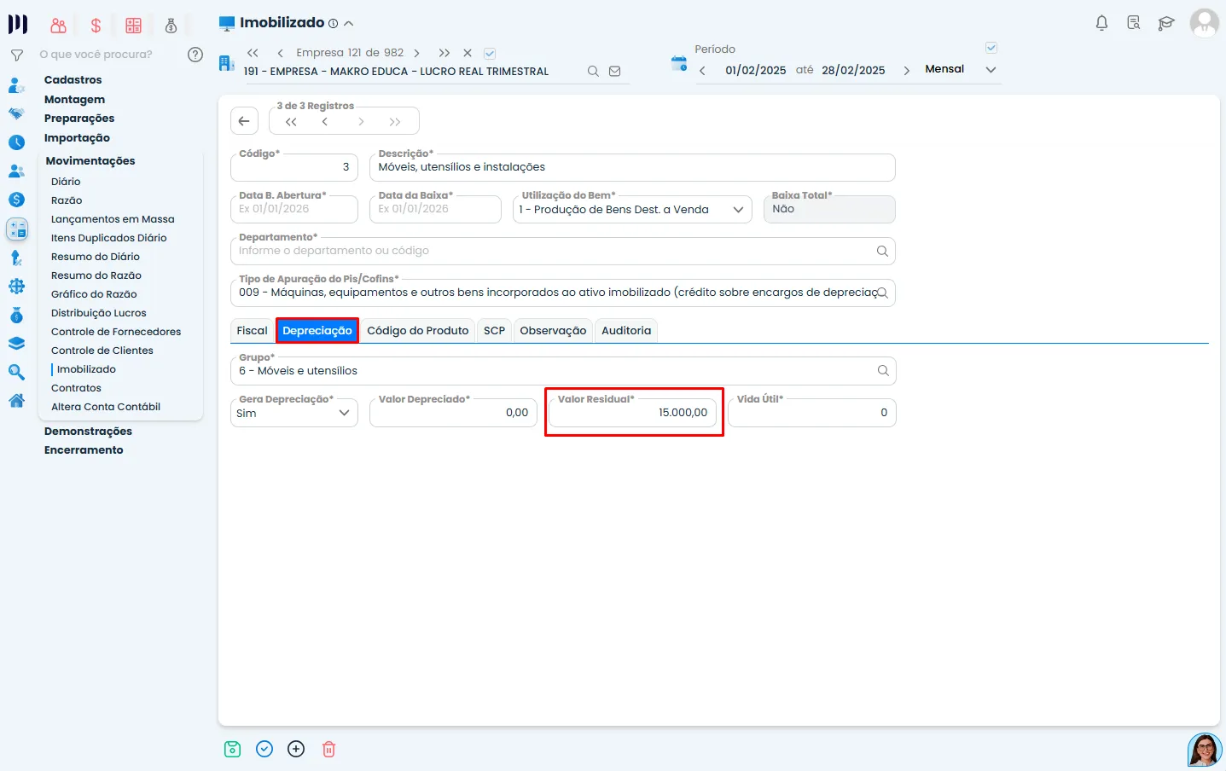
Task: Click the envelope icon beside company name
Action: 614,72
